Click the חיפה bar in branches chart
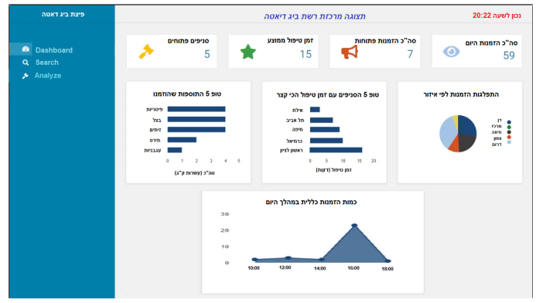543x303 pixels. 324,130
